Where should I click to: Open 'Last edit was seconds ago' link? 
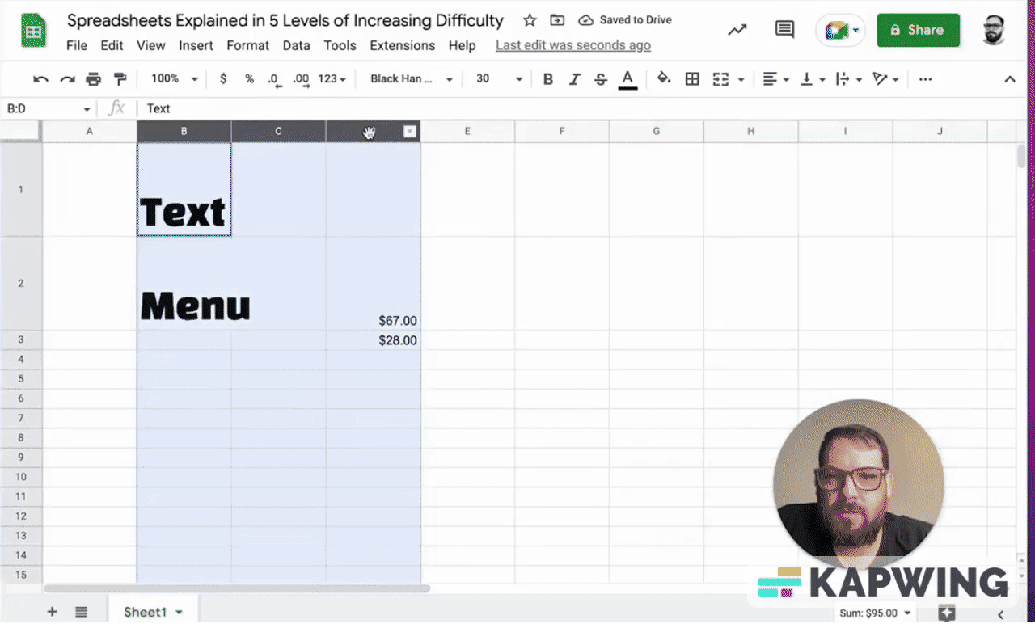573,45
